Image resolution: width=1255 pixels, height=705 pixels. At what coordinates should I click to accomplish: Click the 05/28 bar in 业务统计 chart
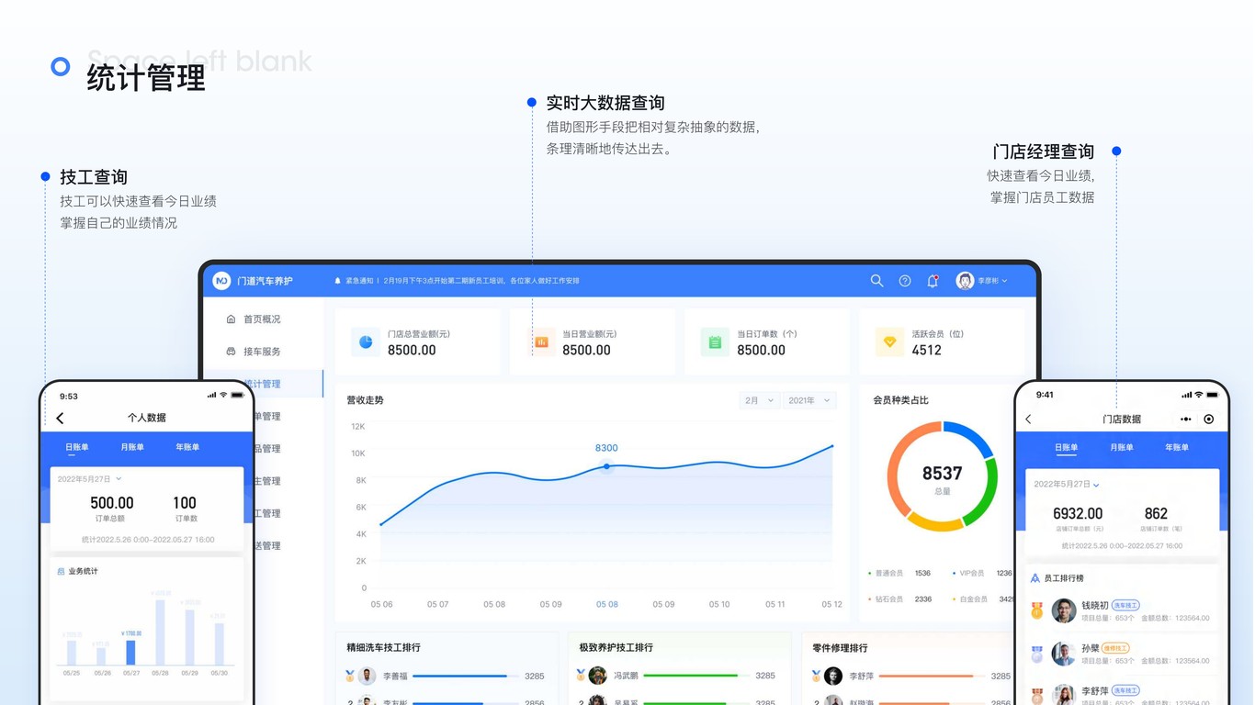pos(161,632)
